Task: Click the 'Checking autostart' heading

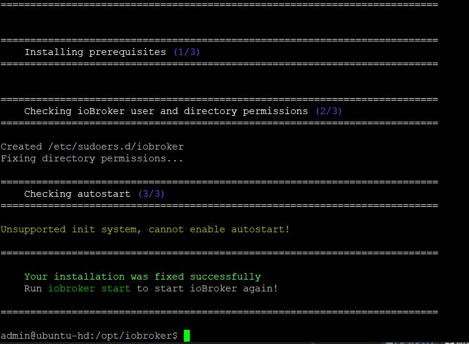Action: point(78,194)
